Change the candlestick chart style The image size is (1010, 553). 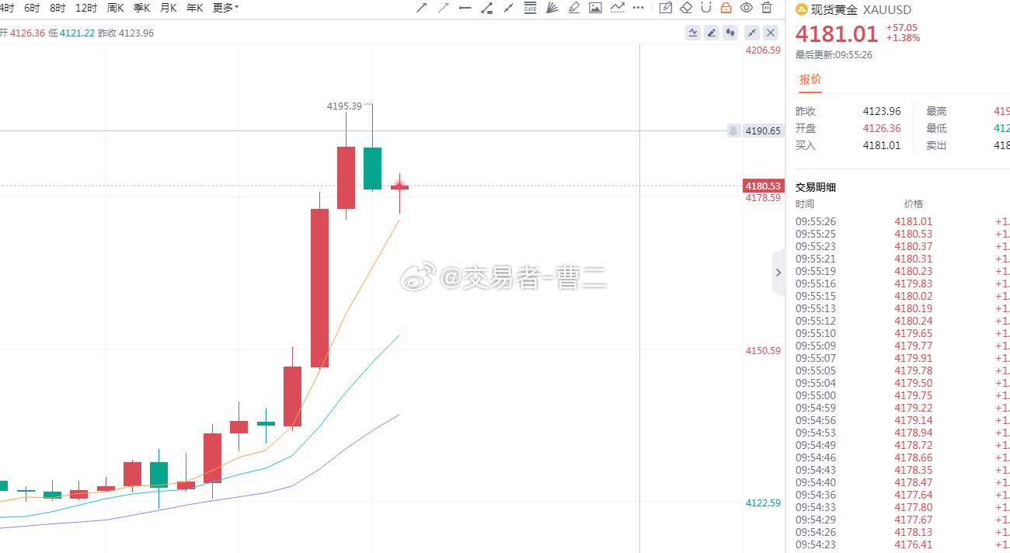tap(730, 32)
